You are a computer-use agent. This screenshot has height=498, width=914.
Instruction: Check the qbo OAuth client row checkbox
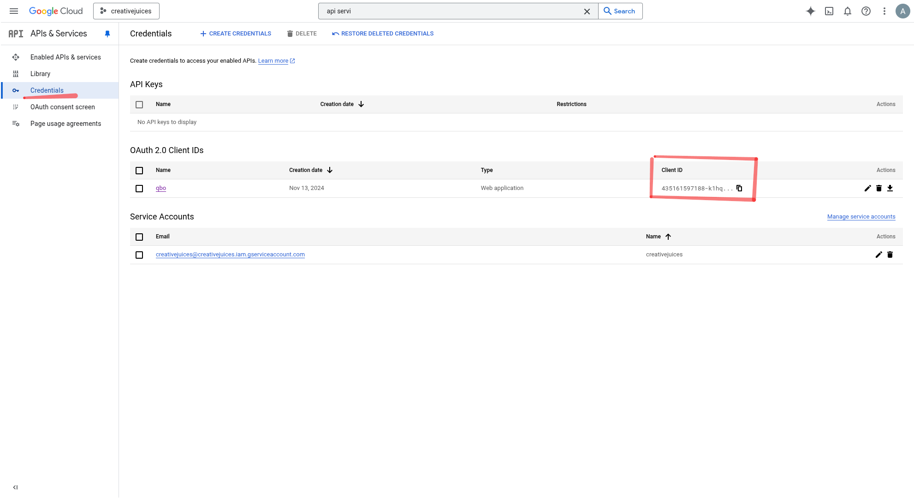point(139,188)
